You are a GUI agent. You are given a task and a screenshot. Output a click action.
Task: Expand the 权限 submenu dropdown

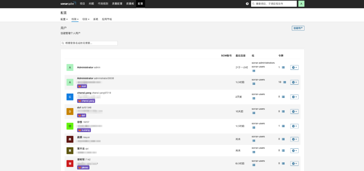tap(75, 19)
